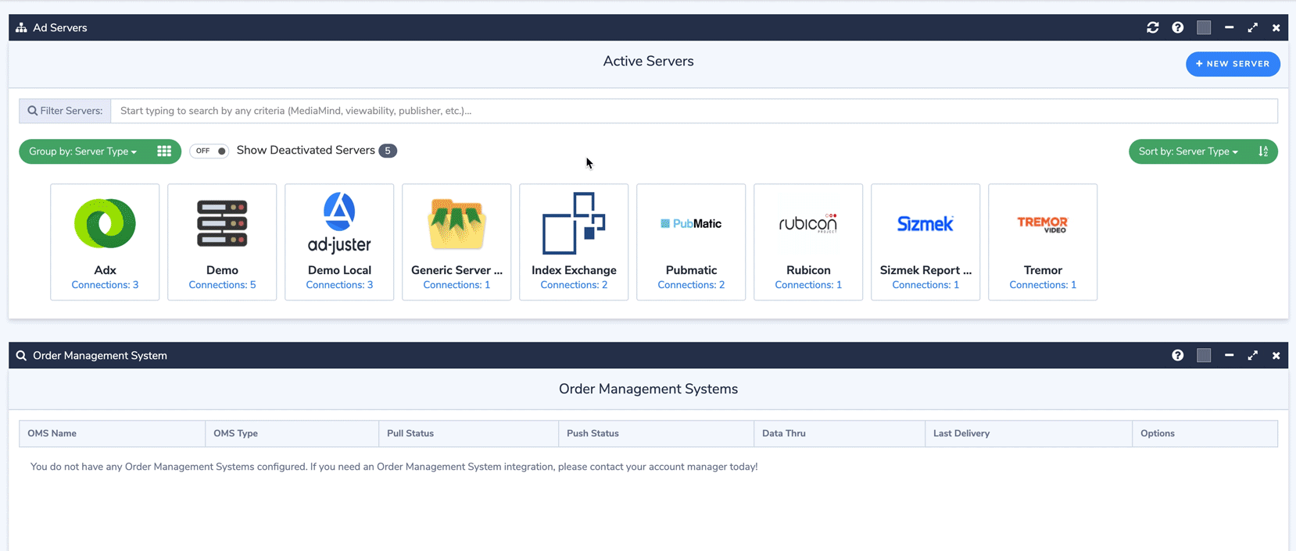Click Pubmatic Connections: 2 link
Viewport: 1296px width, 551px height.
[x=691, y=285]
